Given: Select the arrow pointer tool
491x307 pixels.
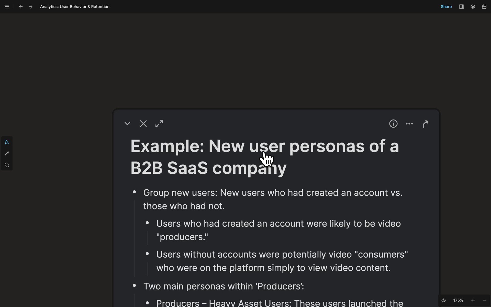Looking at the screenshot, I should click(x=7, y=142).
